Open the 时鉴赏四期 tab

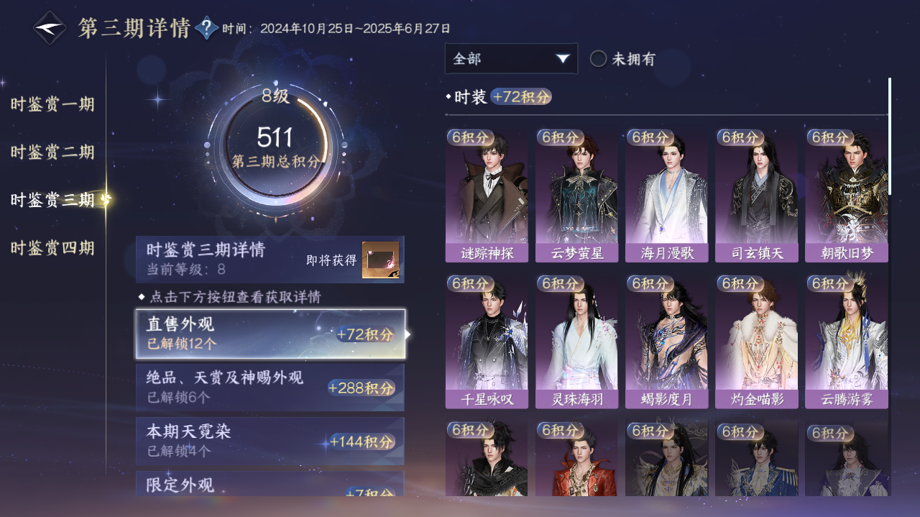coord(52,248)
